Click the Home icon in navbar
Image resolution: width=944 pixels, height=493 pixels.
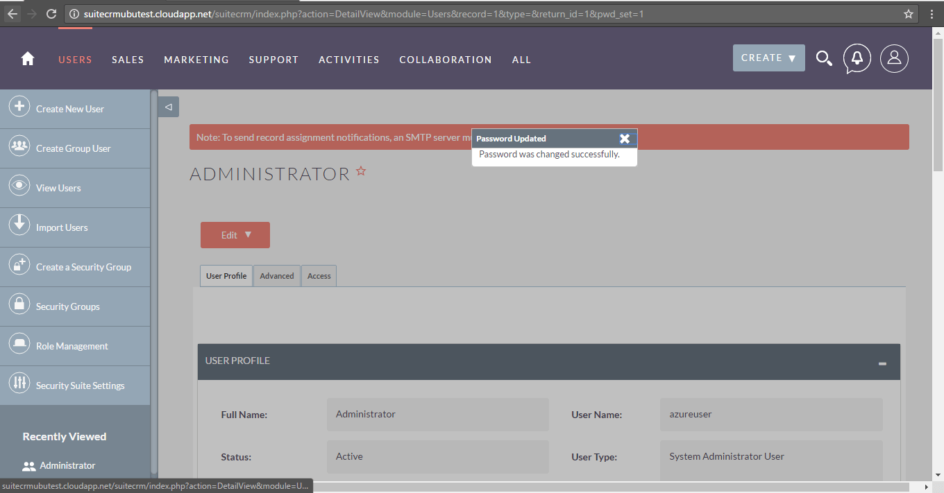click(x=28, y=60)
